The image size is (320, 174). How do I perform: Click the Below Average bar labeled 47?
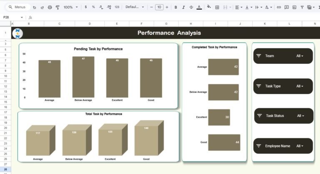(83, 77)
